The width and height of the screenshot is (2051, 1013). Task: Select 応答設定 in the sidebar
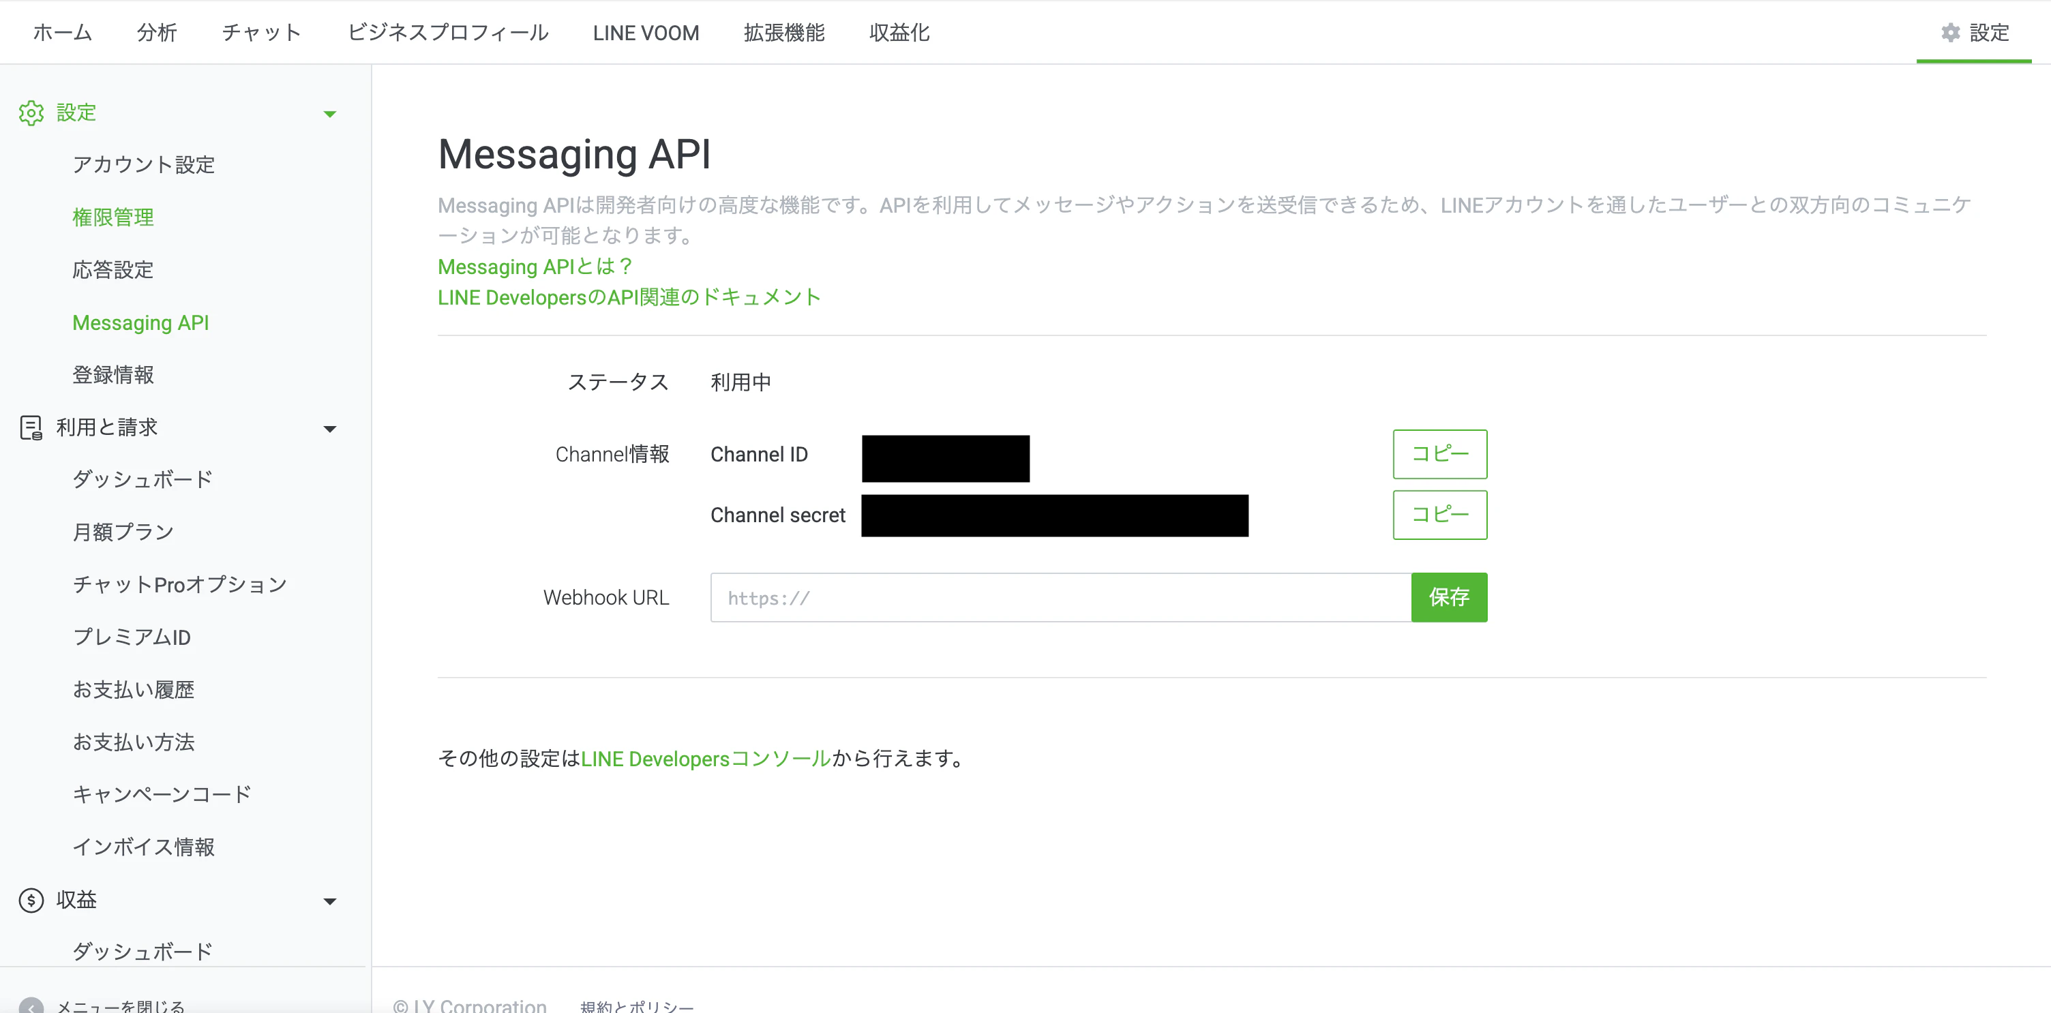(x=113, y=270)
